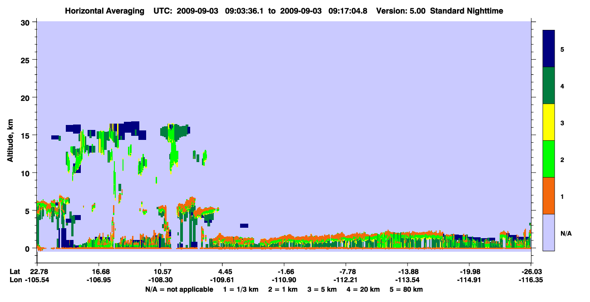
Task: Click the latitude value -13.88
Action: [x=408, y=271]
